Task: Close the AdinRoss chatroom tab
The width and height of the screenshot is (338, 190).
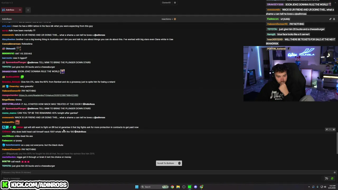Action: [x=20, y=10]
